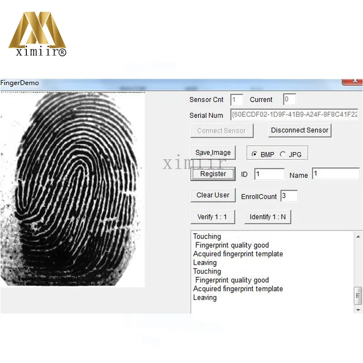Focus the EnrollCount field
This screenshot has width=363, height=363.
point(289,196)
